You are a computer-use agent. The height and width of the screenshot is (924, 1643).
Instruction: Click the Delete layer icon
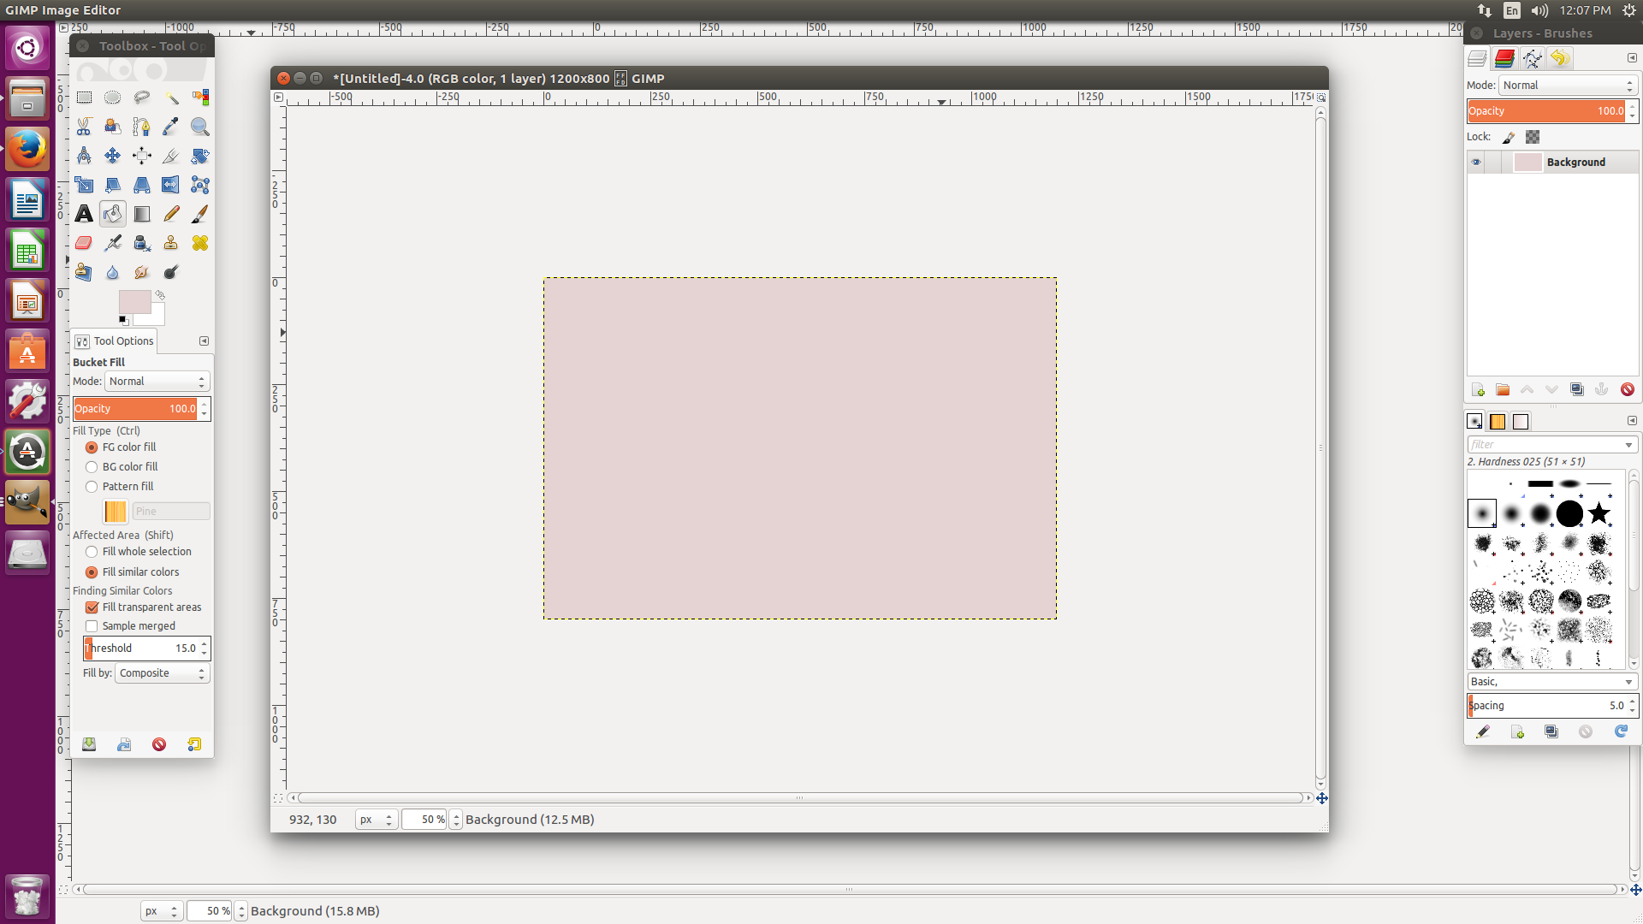(x=1628, y=389)
